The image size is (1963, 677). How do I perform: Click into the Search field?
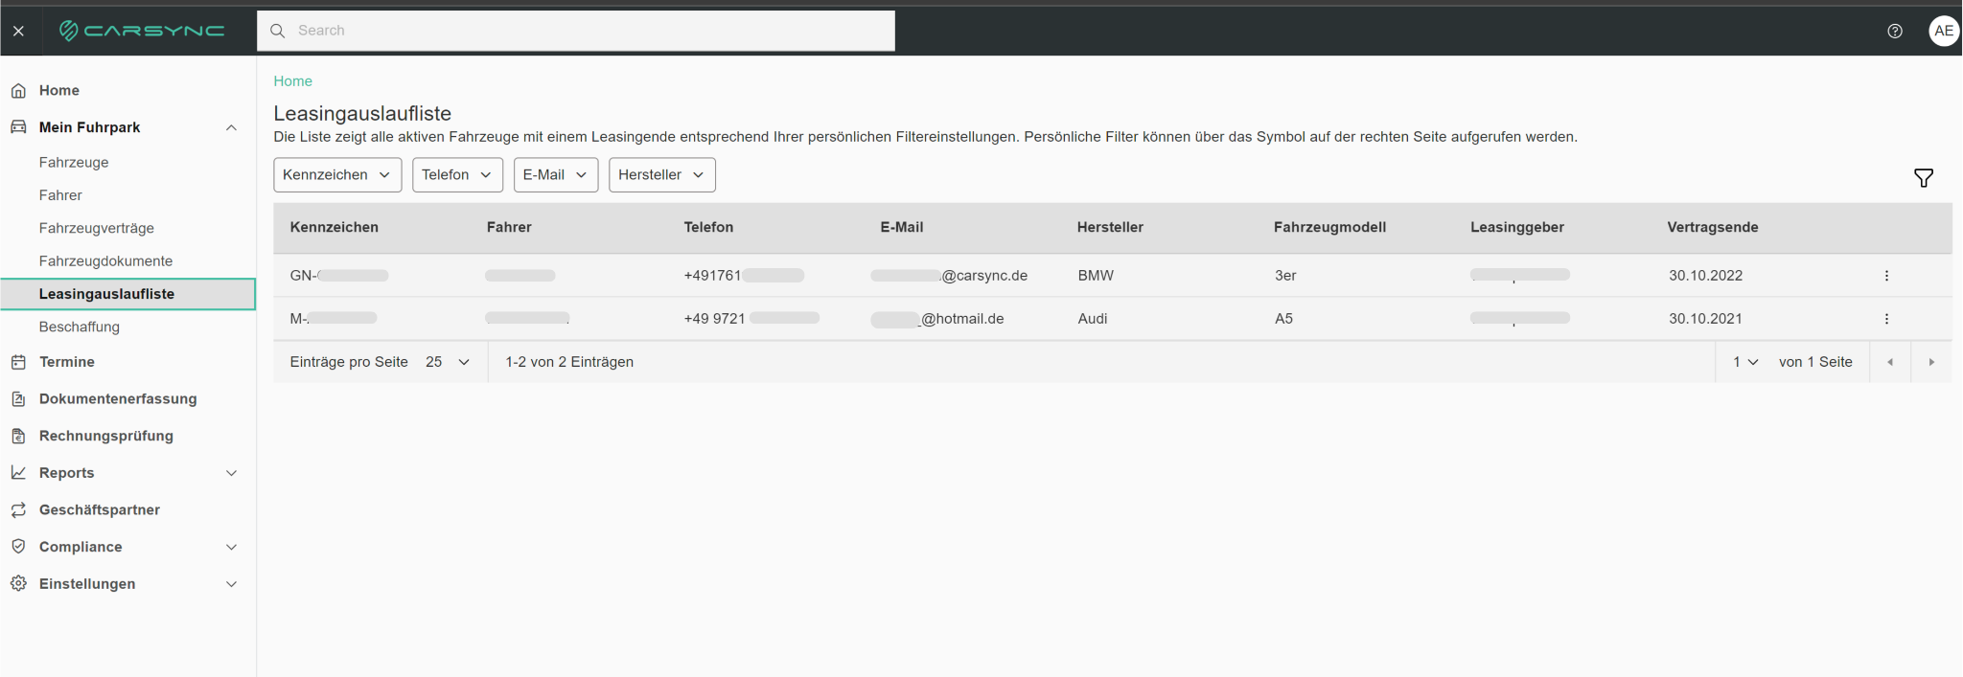click(576, 31)
